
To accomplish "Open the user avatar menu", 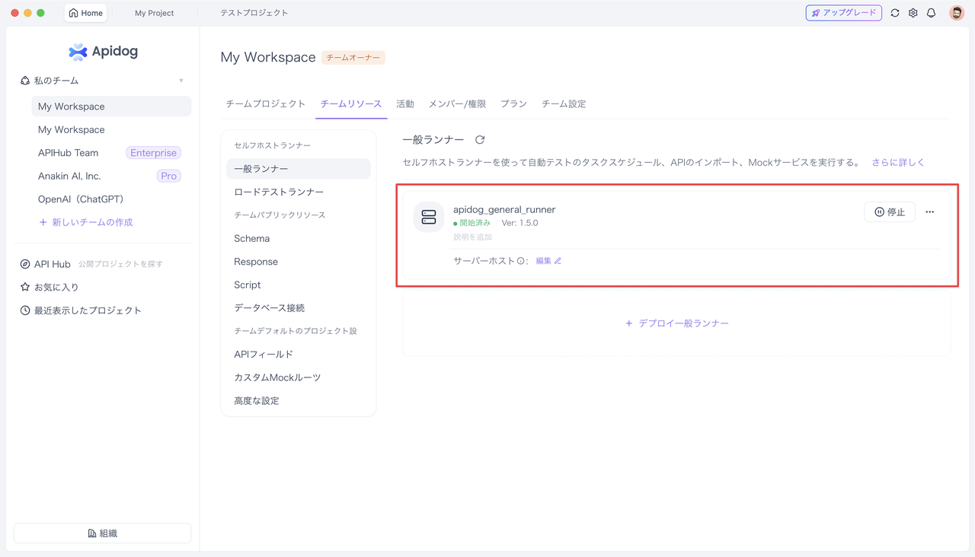I will [957, 13].
